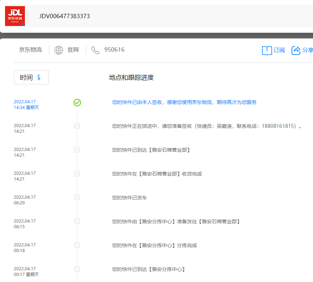Click text 由【雅安分拣中心】准备发往【雅安石棉营业部】
The width and height of the screenshot is (313, 282).
click(186, 221)
